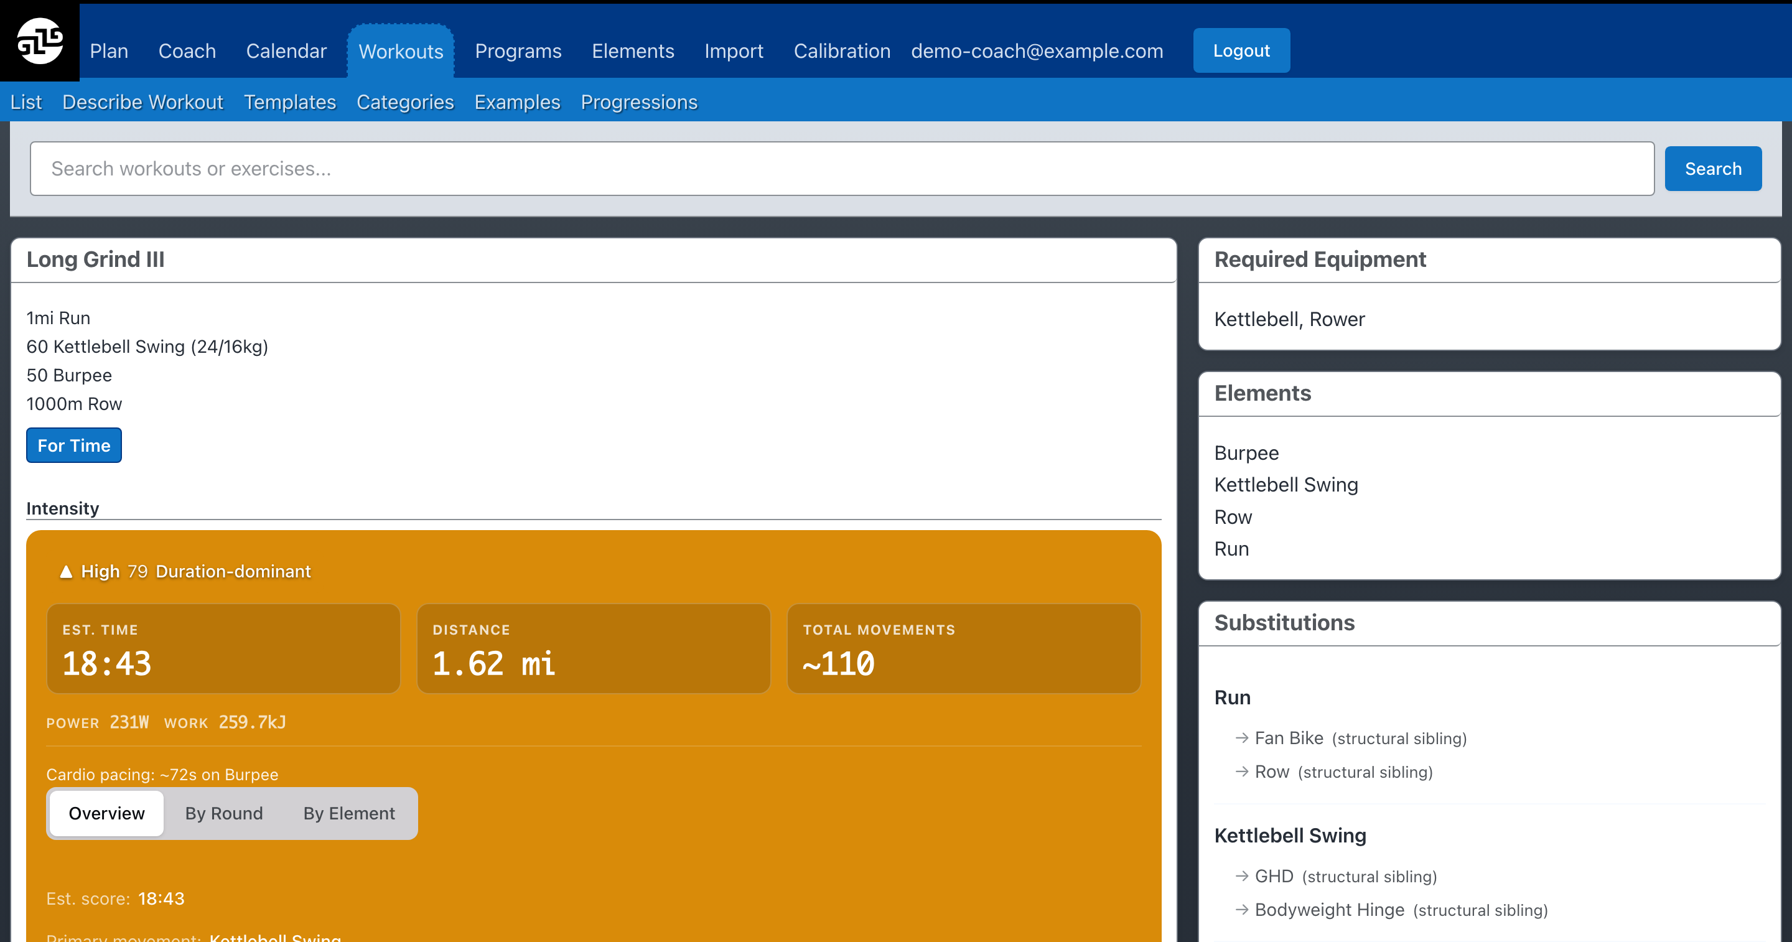The image size is (1792, 942).
Task: Open the Plan menu
Action: point(110,51)
